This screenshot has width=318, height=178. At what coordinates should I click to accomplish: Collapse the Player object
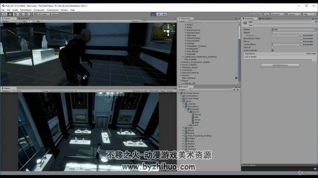(x=181, y=81)
